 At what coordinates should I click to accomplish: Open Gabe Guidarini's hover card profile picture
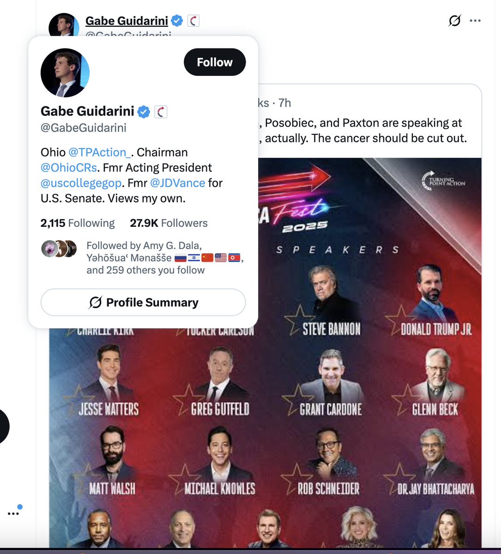65,73
